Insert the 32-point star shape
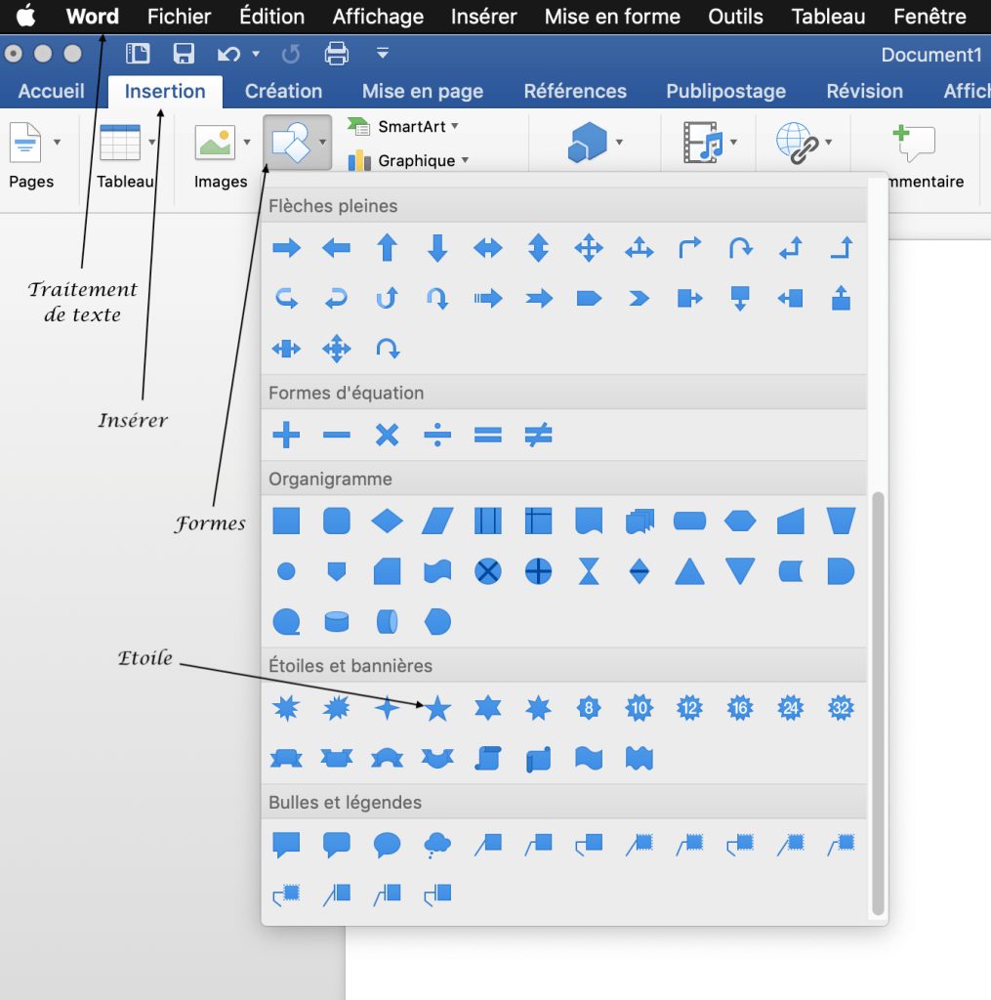Image resolution: width=991 pixels, height=1000 pixels. 841,708
